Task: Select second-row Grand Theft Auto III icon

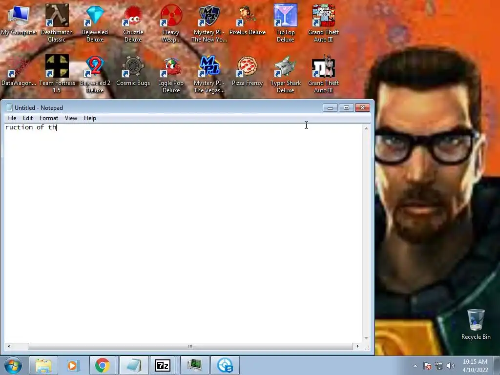Action: click(x=323, y=66)
